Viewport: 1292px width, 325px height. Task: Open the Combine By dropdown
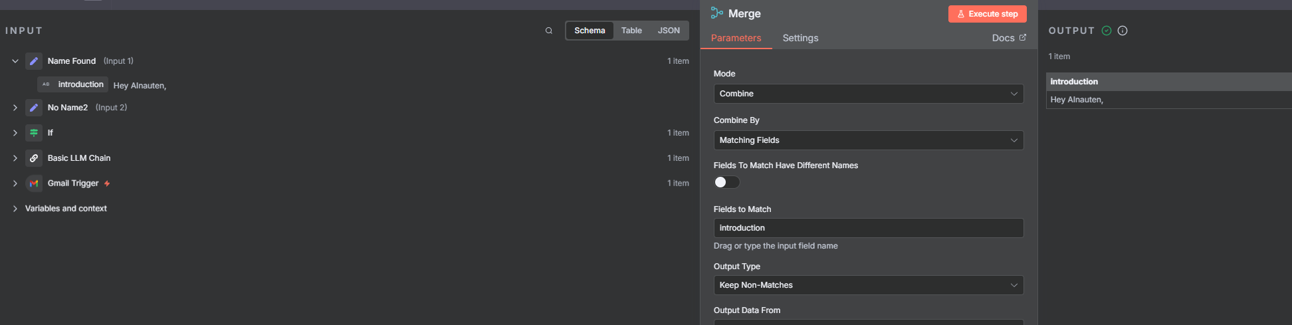[868, 140]
